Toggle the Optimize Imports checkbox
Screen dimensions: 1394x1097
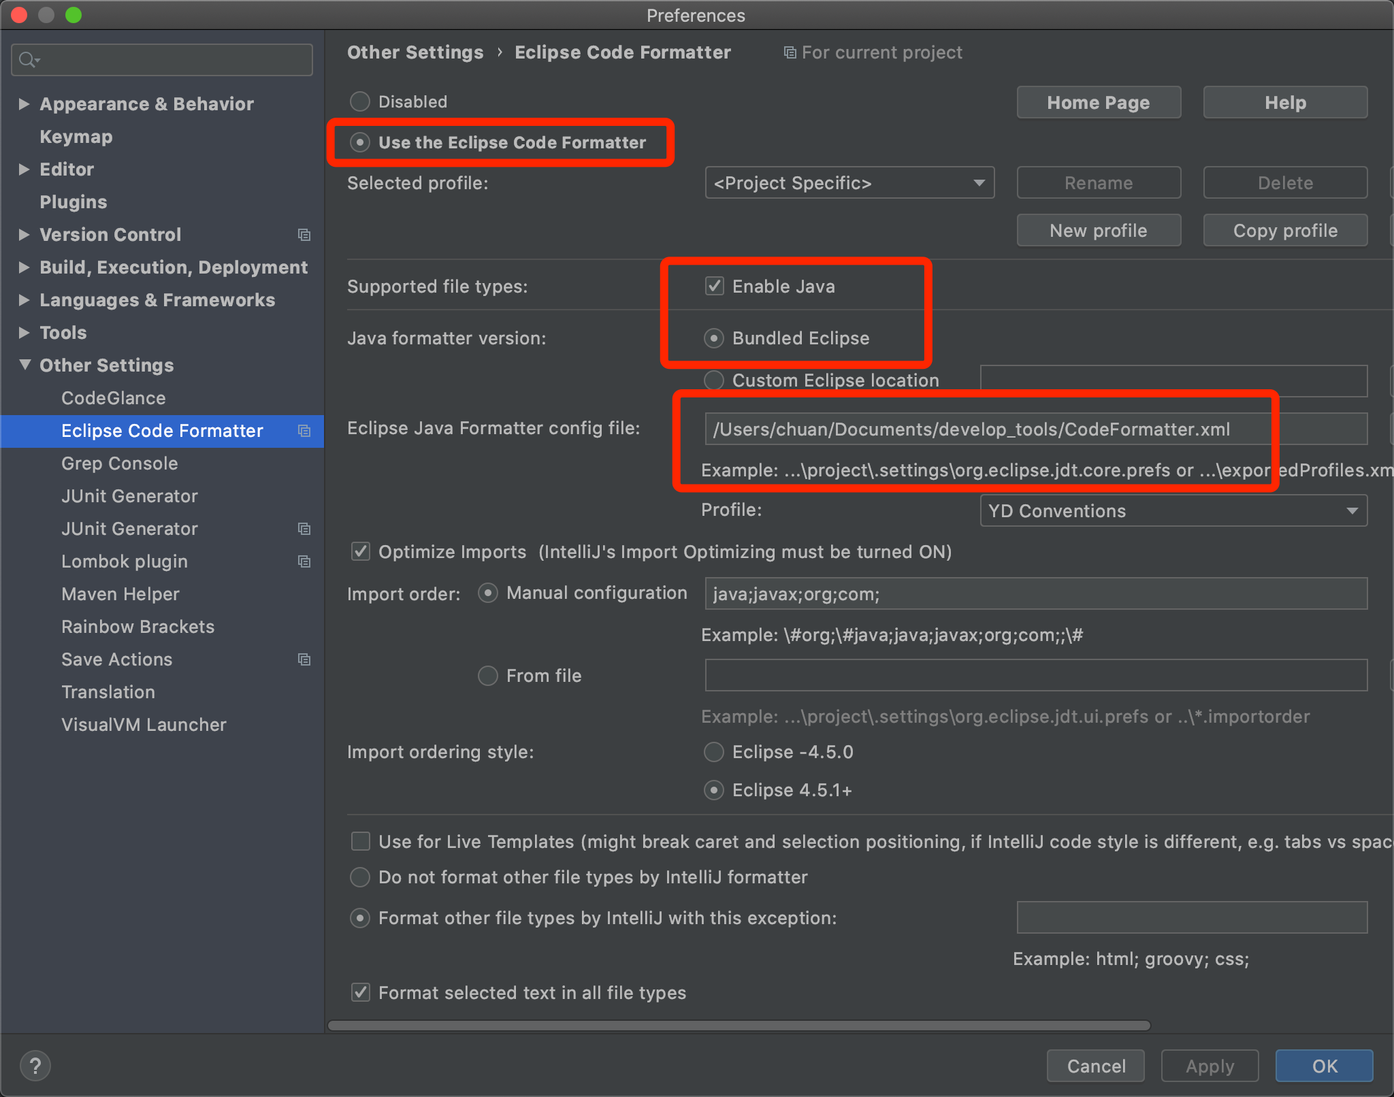[x=361, y=551]
